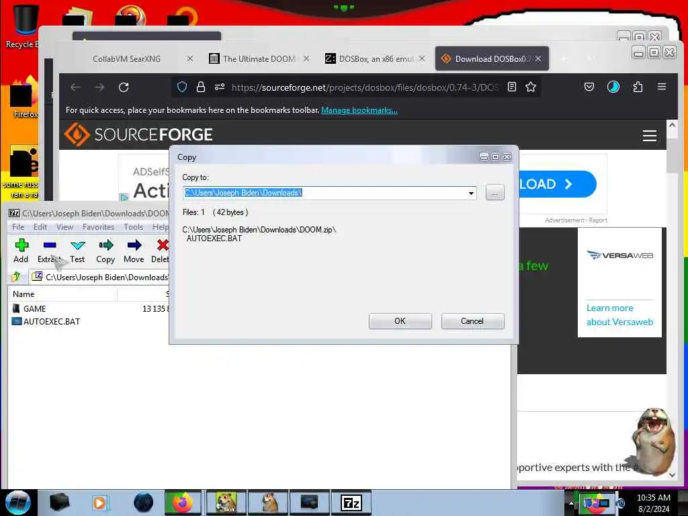Open Firefox application hamburger menu
Screen dimensions: 688x516
pyautogui.click(x=662, y=87)
